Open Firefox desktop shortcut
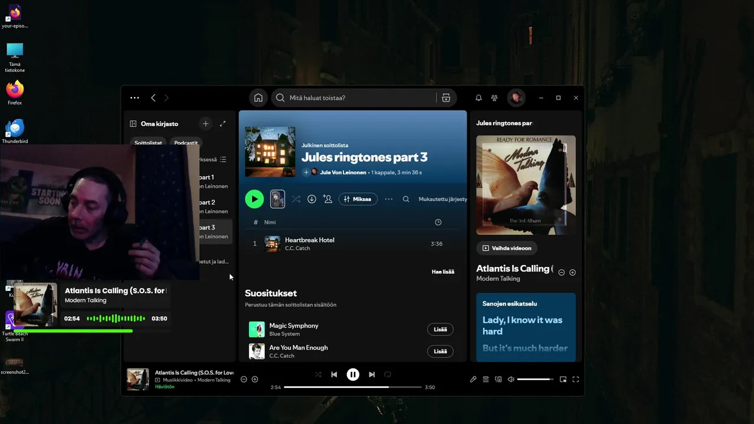 tap(15, 93)
